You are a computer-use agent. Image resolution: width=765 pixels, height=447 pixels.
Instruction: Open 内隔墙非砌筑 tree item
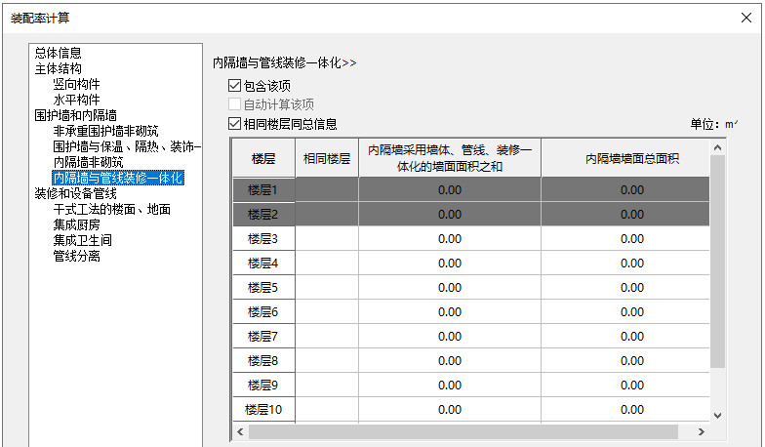pyautogui.click(x=88, y=163)
